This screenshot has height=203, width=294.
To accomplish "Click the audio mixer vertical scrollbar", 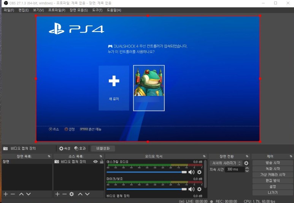I will pyautogui.click(x=205, y=174).
